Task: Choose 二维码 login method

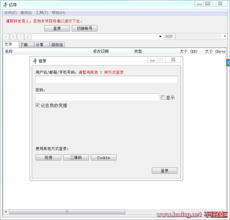Action: coord(76,158)
